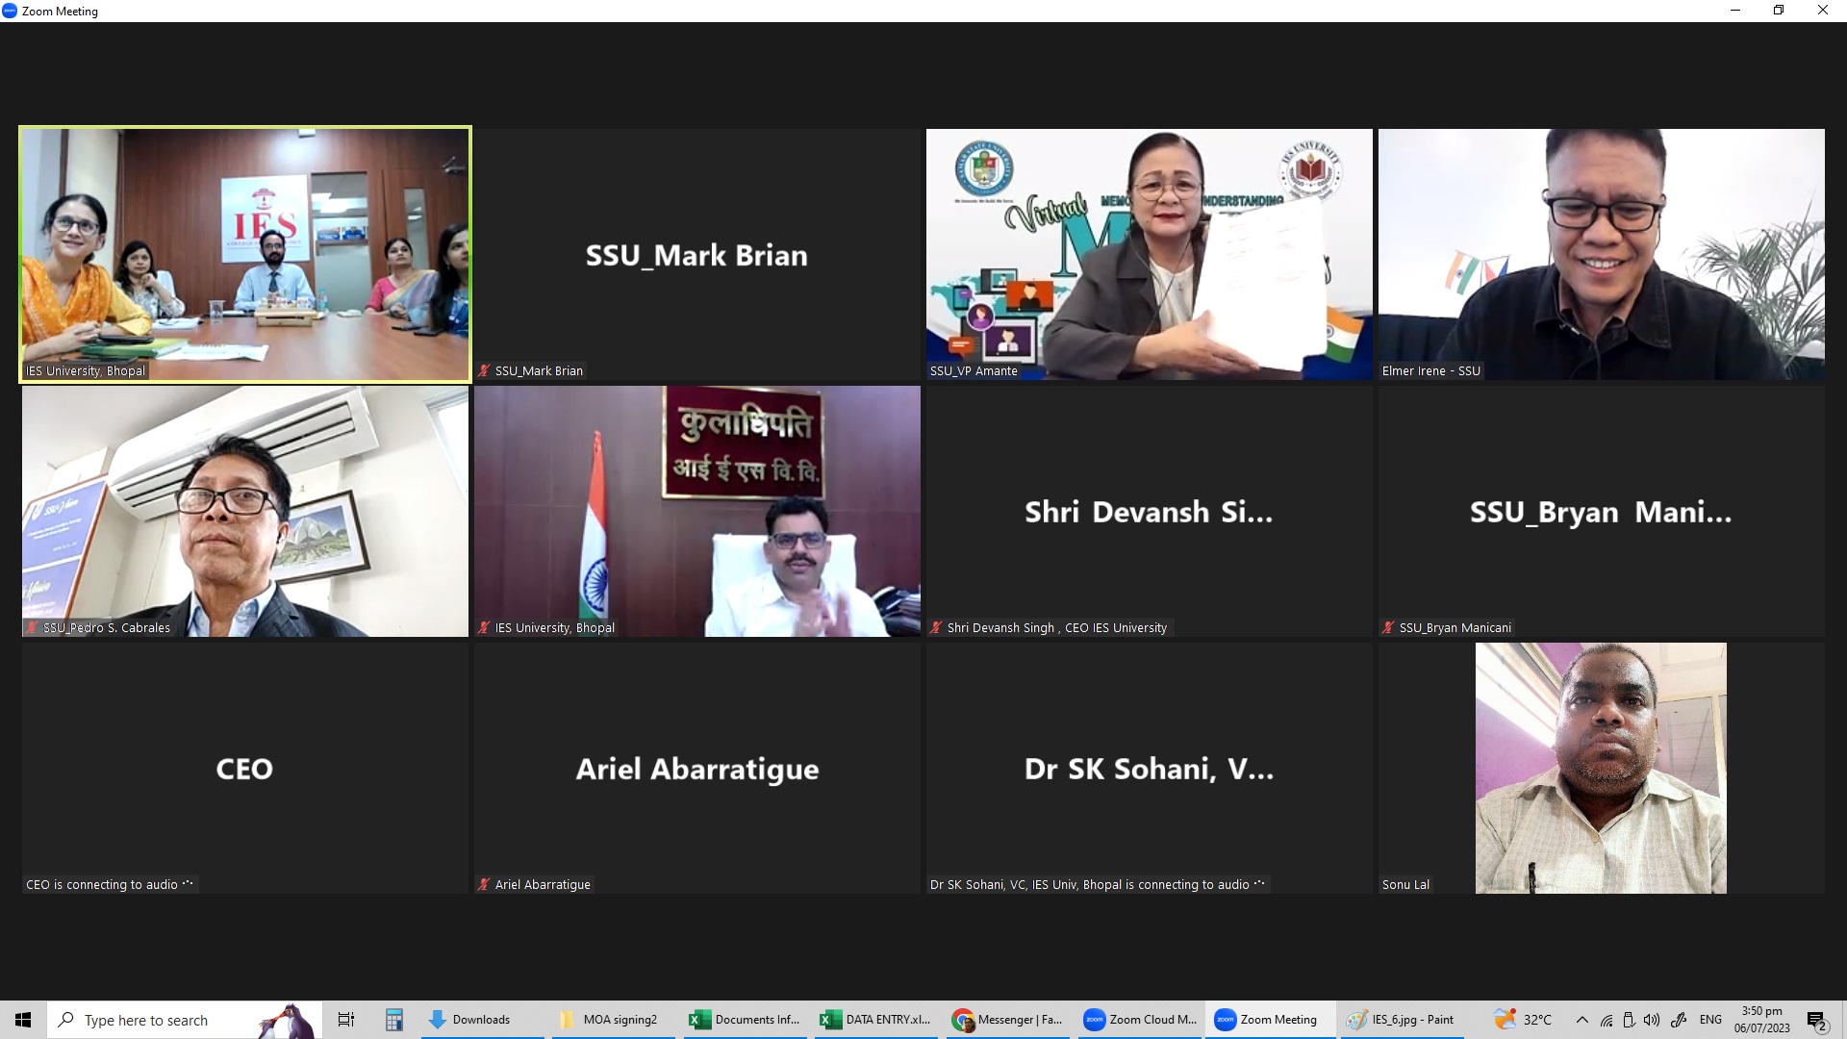Click the 32°C weather widget
1847x1039 pixels.
[1523, 1020]
